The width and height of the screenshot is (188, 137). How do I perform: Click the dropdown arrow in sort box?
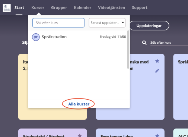[x=123, y=23]
